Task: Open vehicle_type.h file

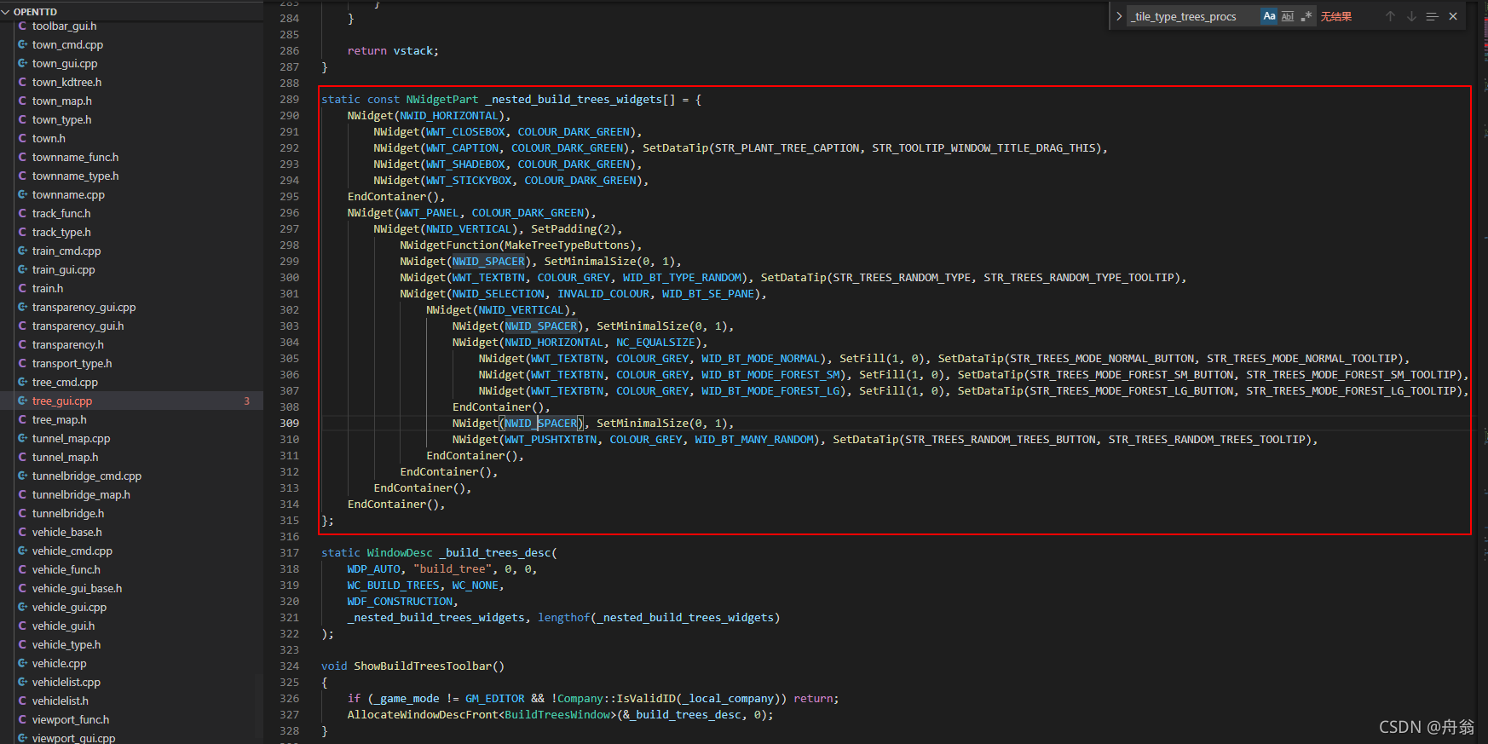Action: click(131, 644)
